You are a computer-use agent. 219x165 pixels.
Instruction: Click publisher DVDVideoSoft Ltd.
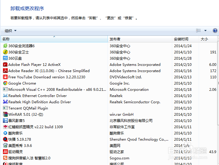(x=126, y=77)
